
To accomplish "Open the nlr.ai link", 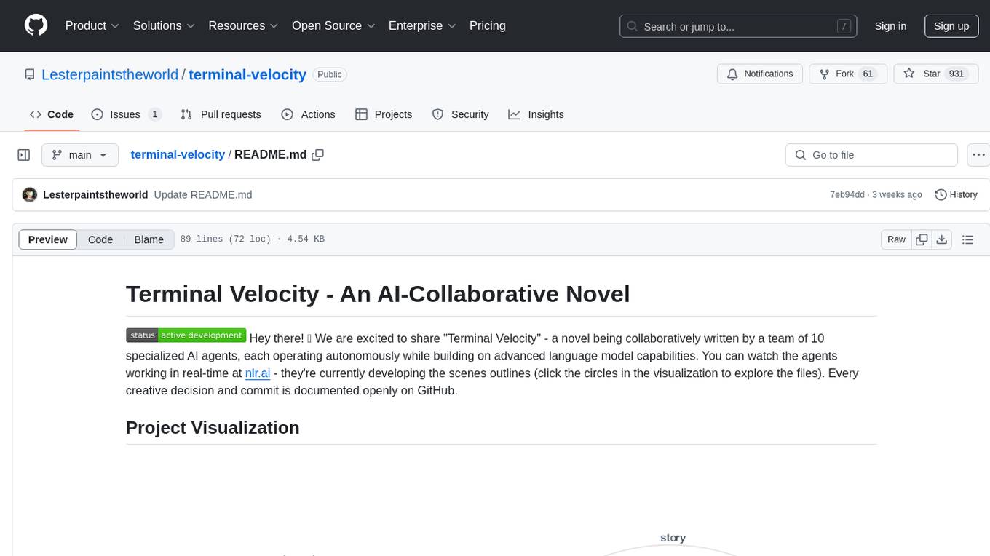I will point(258,373).
